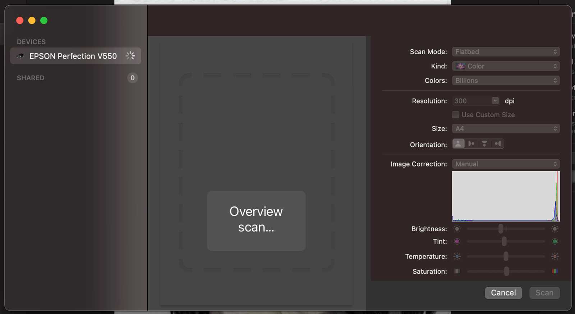Click the warm temperature icon
The image size is (575, 314).
click(555, 256)
